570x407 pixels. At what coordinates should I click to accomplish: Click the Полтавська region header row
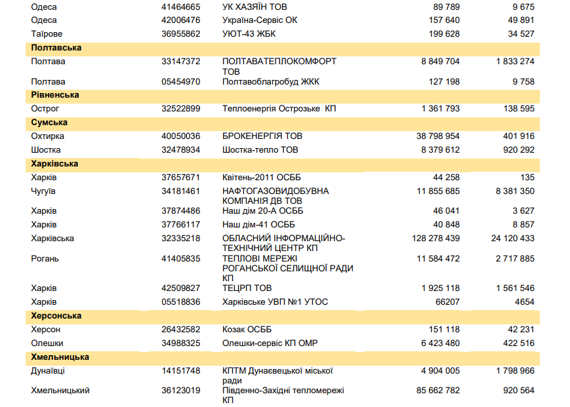(x=56, y=48)
